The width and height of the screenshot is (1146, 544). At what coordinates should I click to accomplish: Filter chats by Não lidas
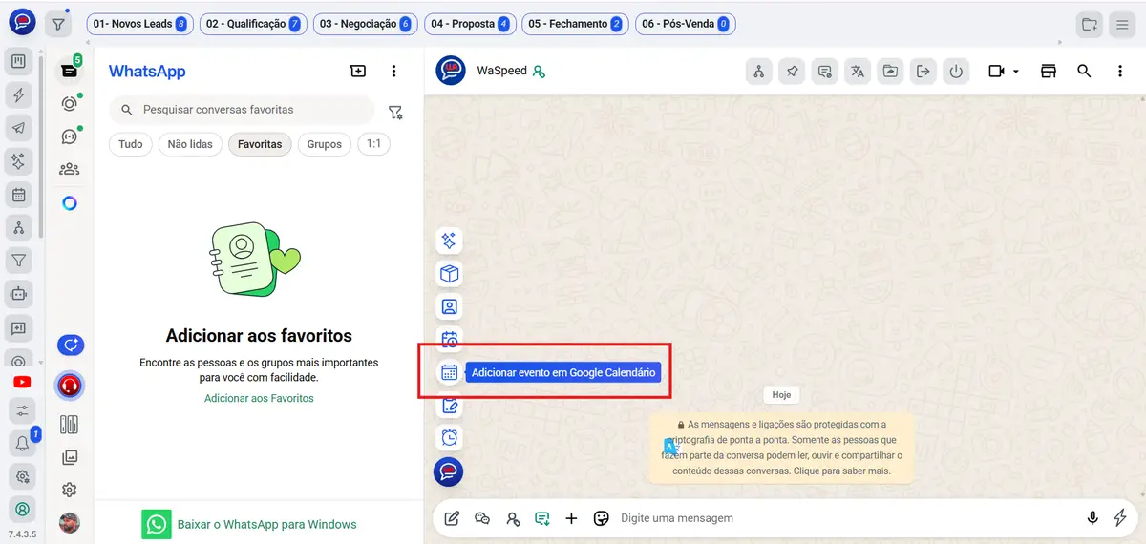[x=190, y=144]
